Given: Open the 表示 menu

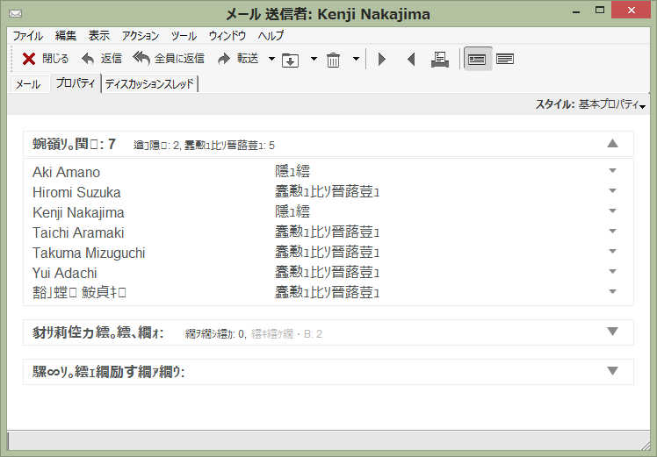Looking at the screenshot, I should (99, 36).
